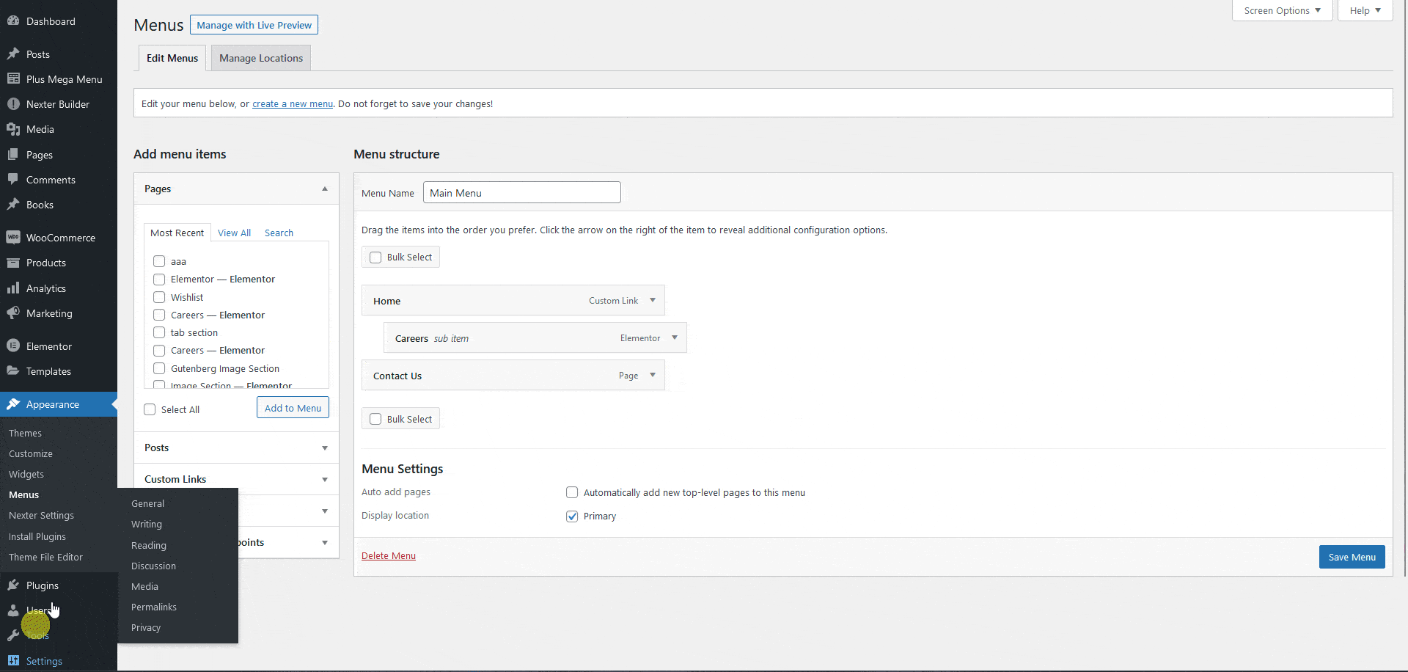1408x672 pixels.
Task: Follow the create a new menu link
Action: pyautogui.click(x=292, y=103)
